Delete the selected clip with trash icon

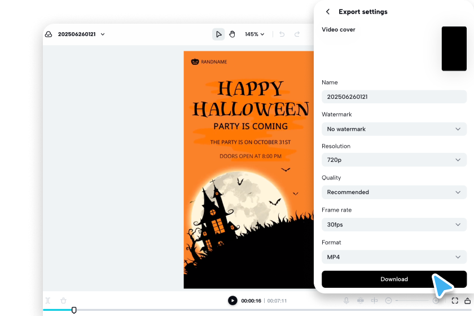click(63, 301)
